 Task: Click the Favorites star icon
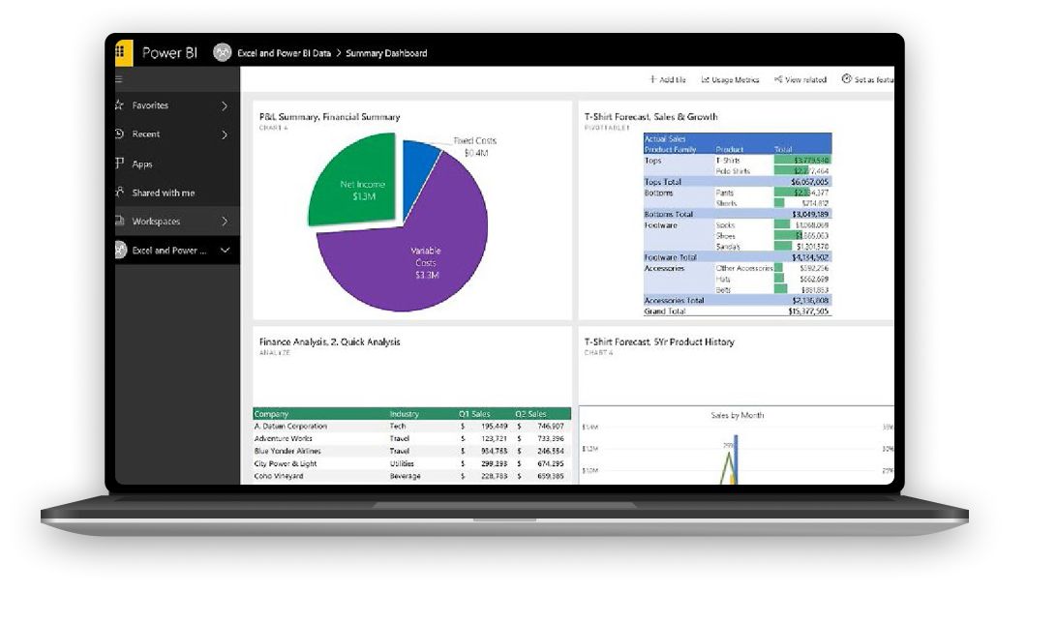[x=119, y=105]
